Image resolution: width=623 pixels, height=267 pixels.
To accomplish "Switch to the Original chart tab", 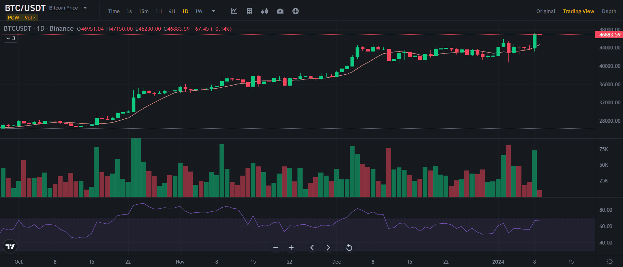I will (545, 11).
